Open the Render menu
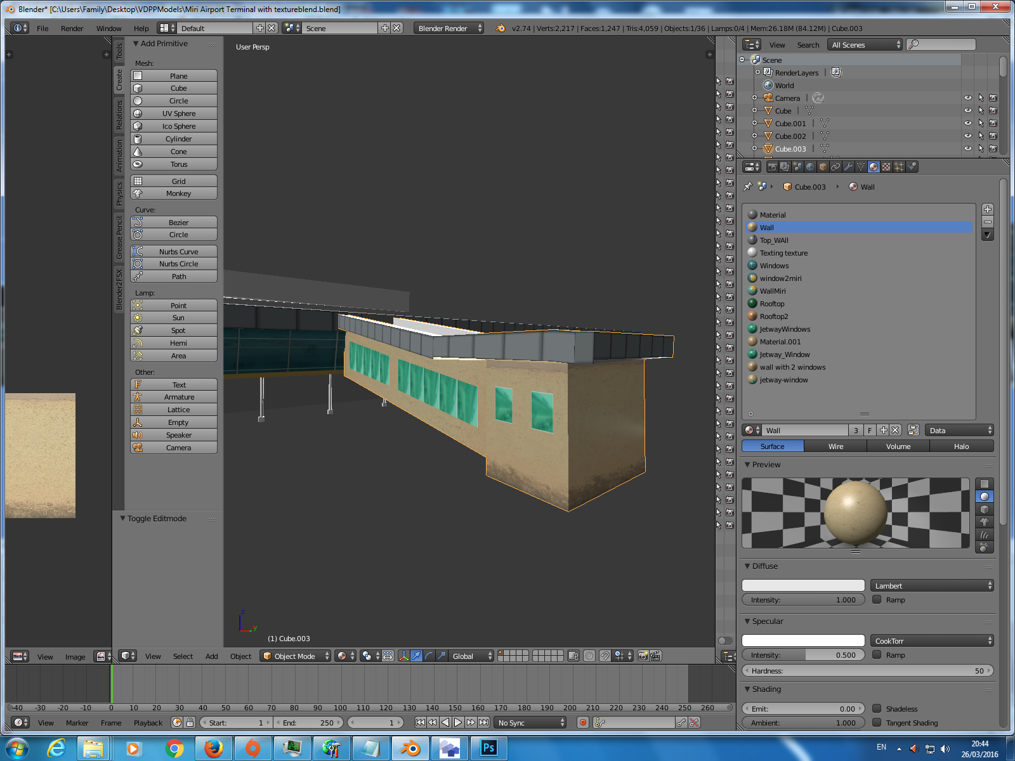The image size is (1015, 761). [x=72, y=29]
